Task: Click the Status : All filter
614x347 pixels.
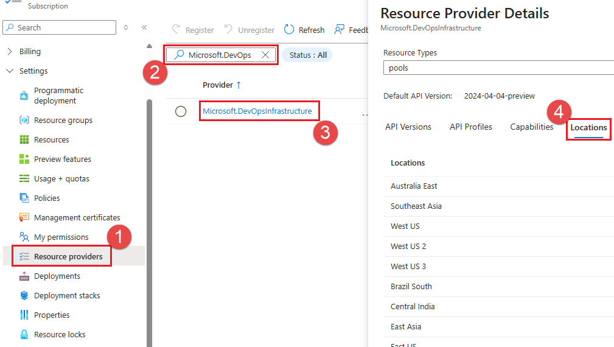Action: (x=308, y=55)
